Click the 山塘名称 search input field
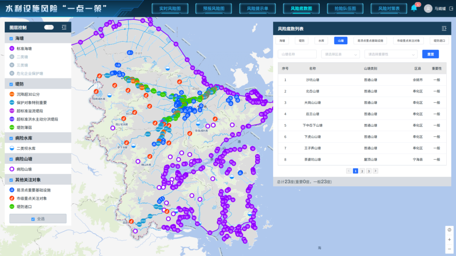 [x=297, y=54]
